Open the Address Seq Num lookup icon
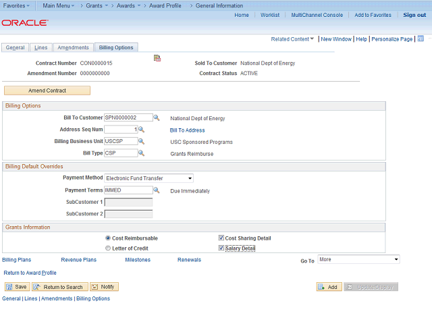 click(x=141, y=130)
